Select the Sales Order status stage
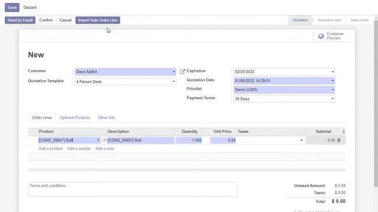The image size is (378, 212). pos(360,20)
